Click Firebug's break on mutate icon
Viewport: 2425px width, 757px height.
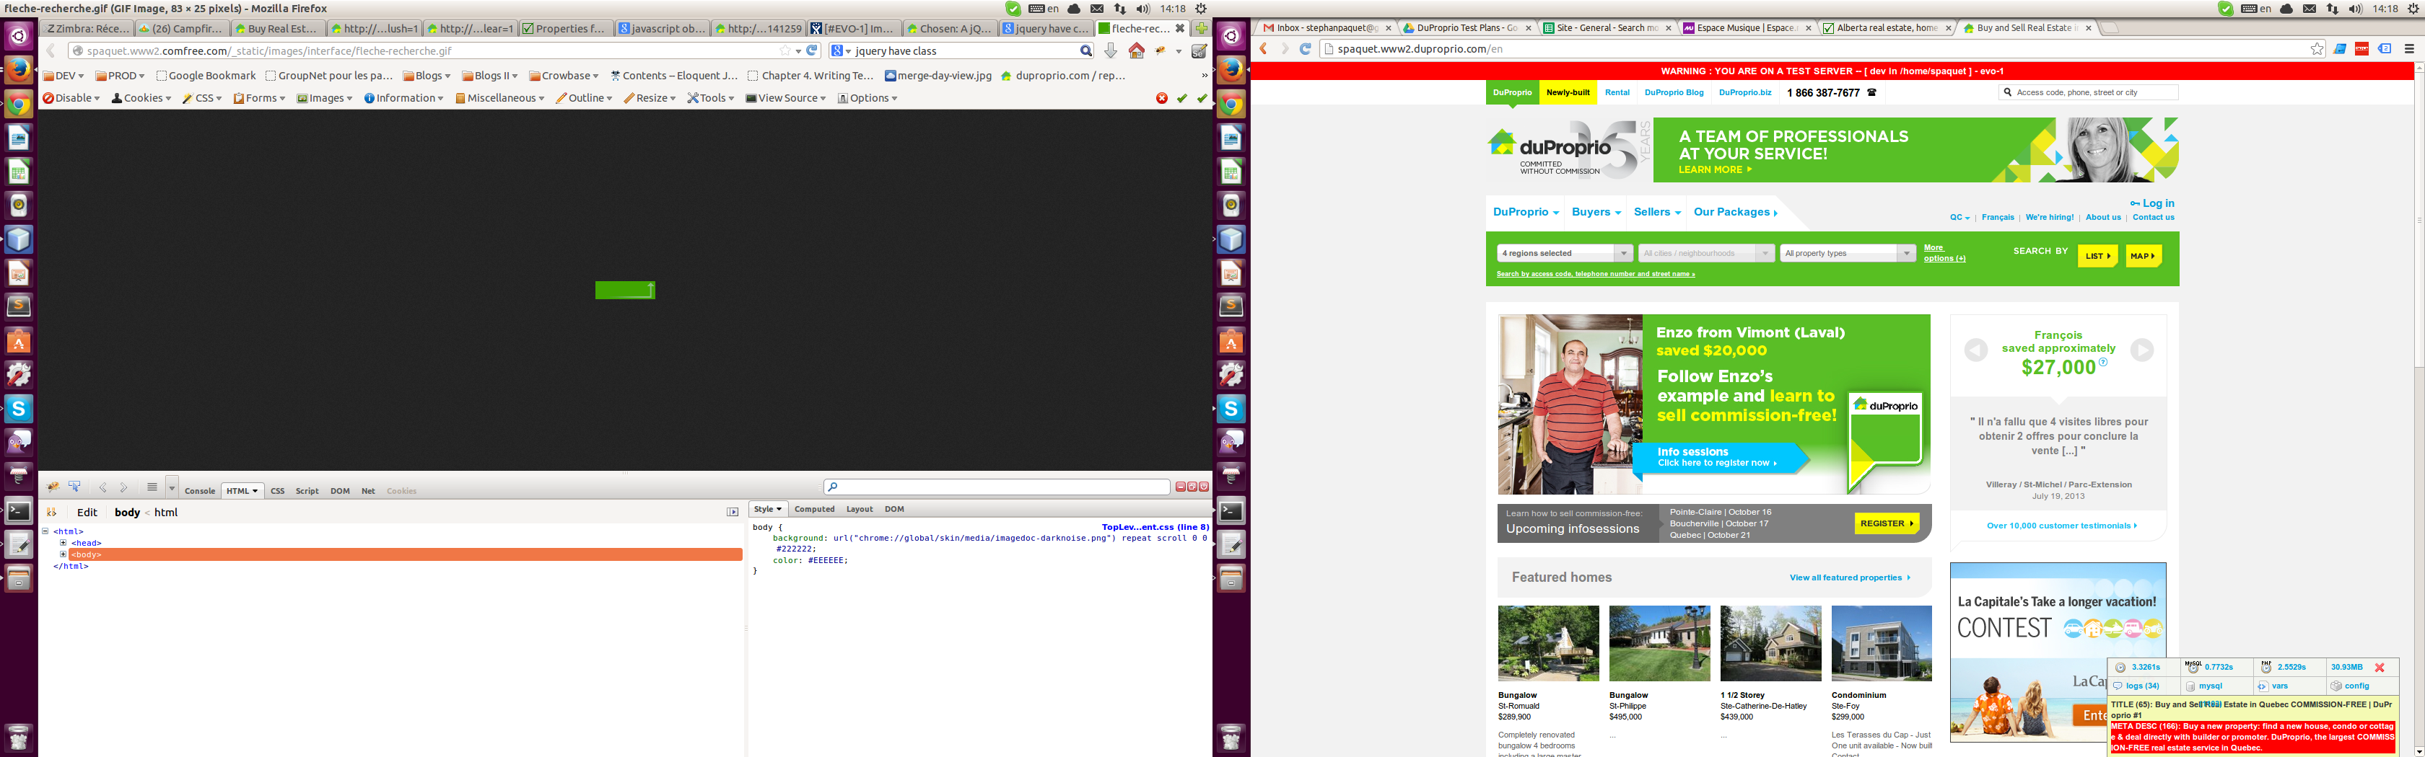[x=52, y=513]
